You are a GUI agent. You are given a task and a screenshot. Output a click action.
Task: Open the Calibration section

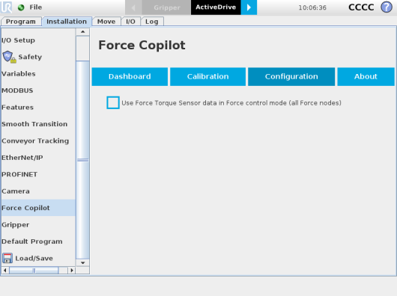tap(208, 76)
